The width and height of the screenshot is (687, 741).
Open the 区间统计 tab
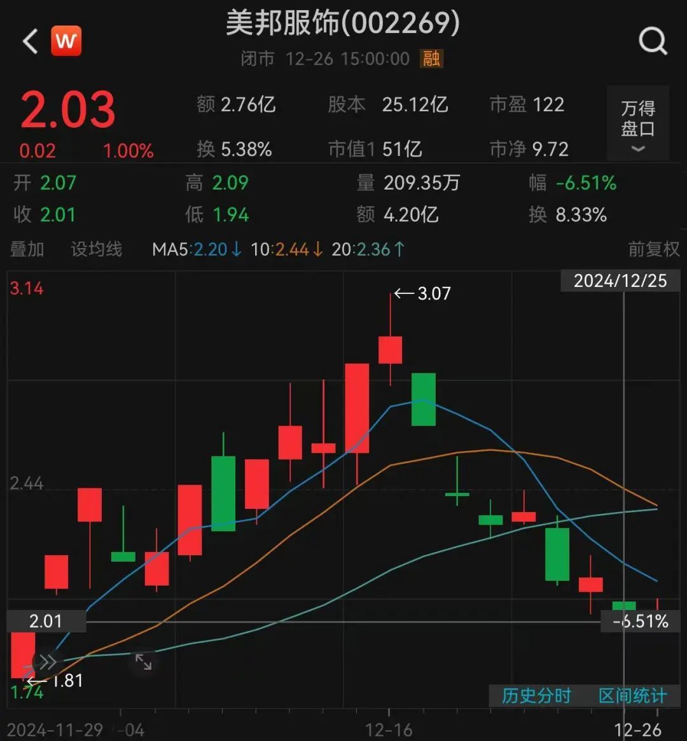click(632, 696)
